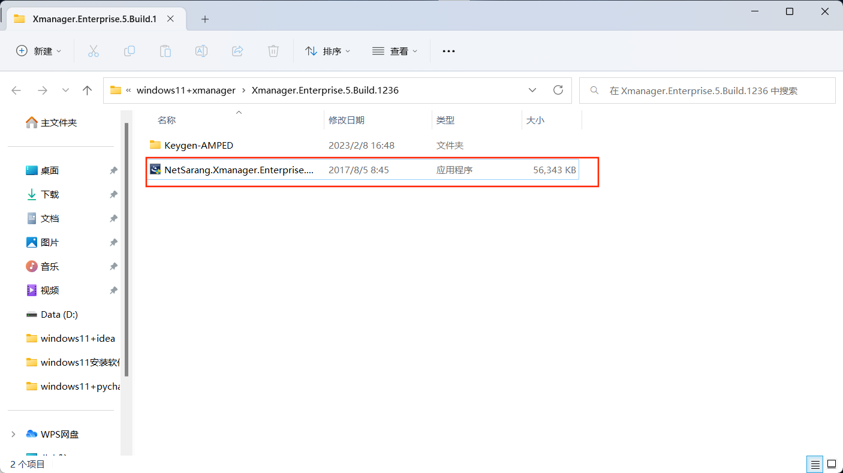This screenshot has height=473, width=843.
Task: Go up one folder level
Action: coord(88,91)
